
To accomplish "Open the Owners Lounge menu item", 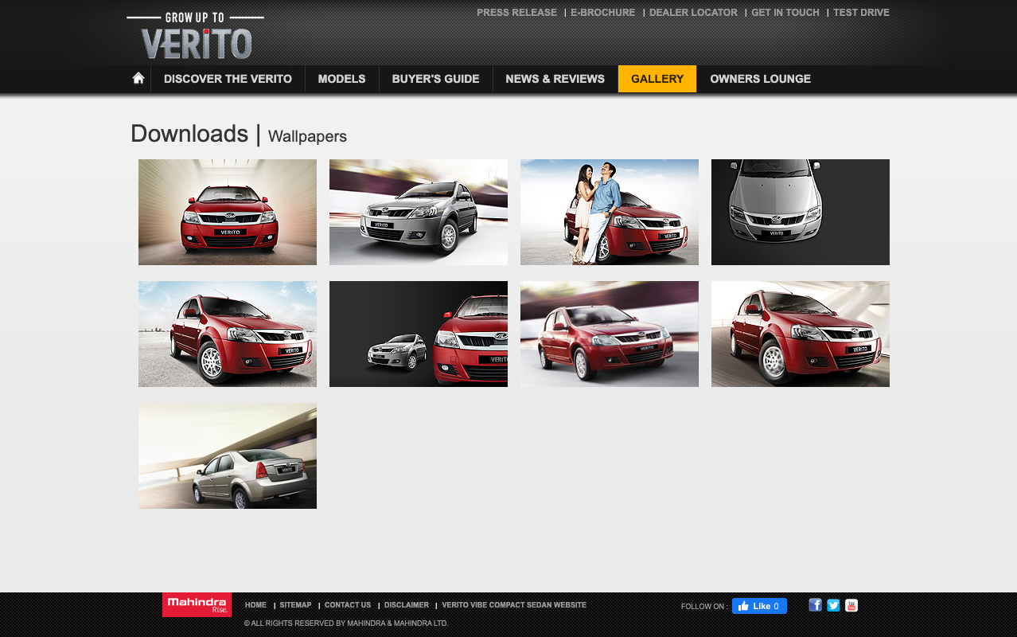I will point(760,79).
